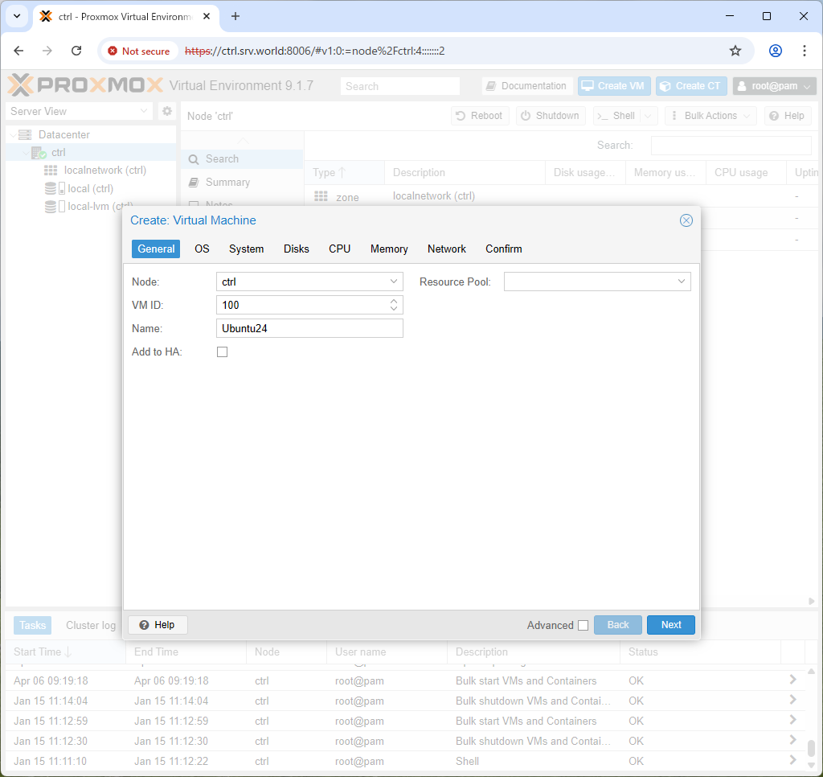
Task: Open the tab search chevron in Chrome
Action: pyautogui.click(x=17, y=16)
